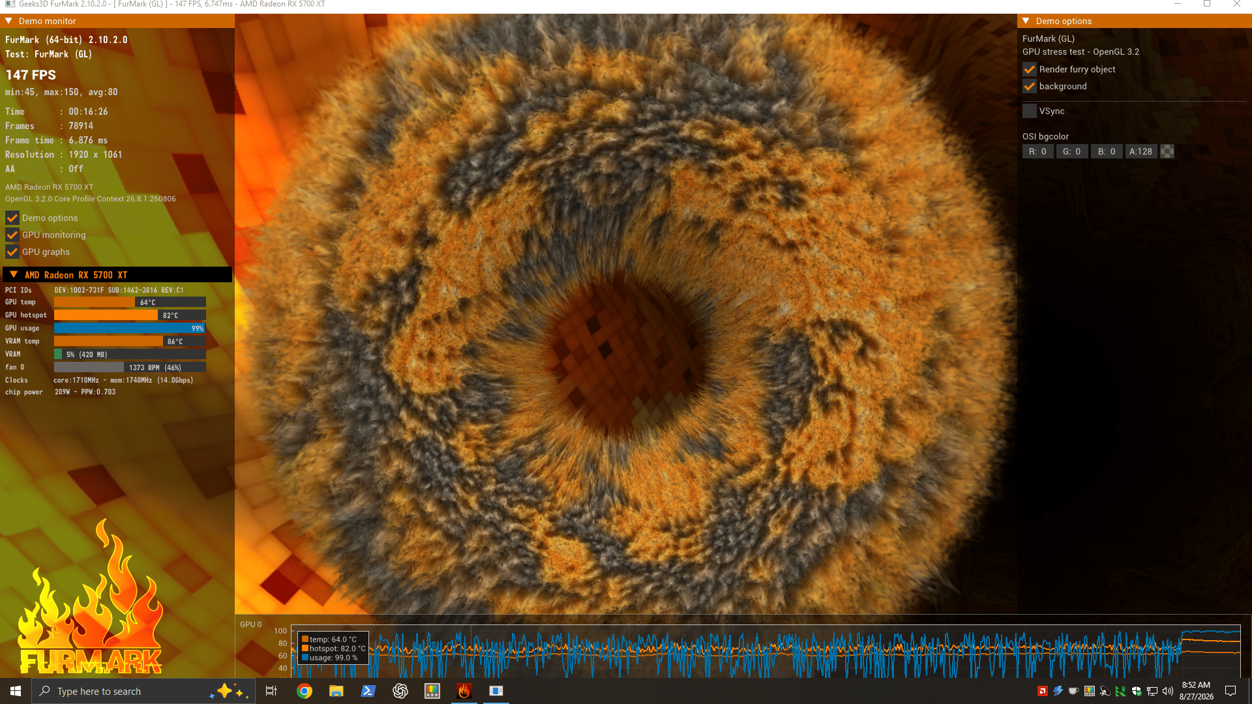Click the B: 0 color value field
Viewport: 1252px width, 704px height.
pyautogui.click(x=1107, y=151)
